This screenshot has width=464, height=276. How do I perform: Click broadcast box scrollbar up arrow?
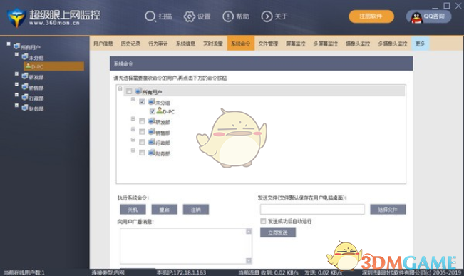click(249, 231)
